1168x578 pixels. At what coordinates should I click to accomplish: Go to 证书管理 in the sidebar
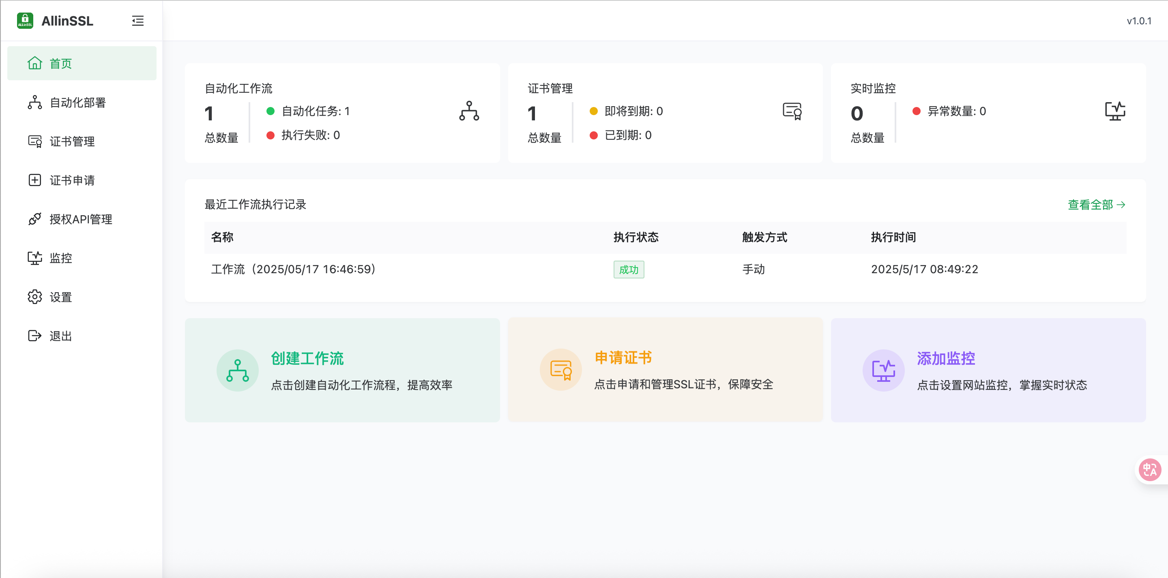pos(72,141)
